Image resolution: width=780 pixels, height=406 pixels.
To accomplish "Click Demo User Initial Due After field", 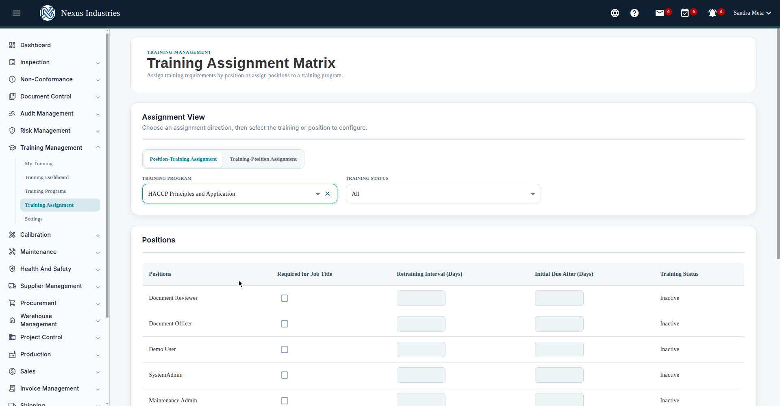I will pyautogui.click(x=559, y=349).
